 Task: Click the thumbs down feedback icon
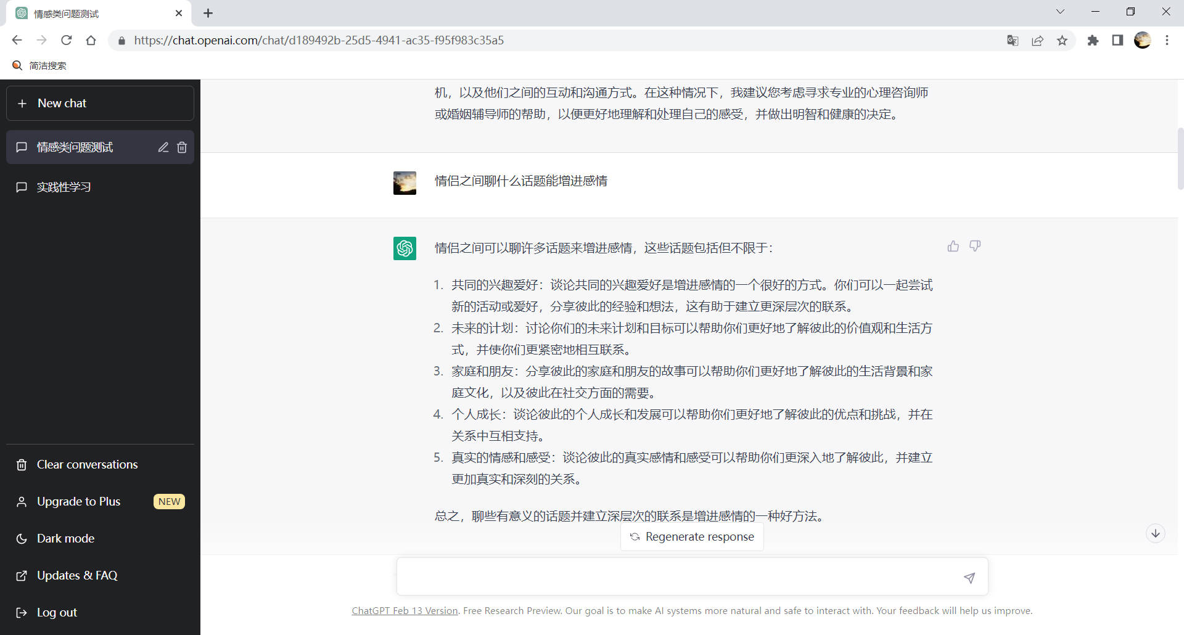click(975, 247)
